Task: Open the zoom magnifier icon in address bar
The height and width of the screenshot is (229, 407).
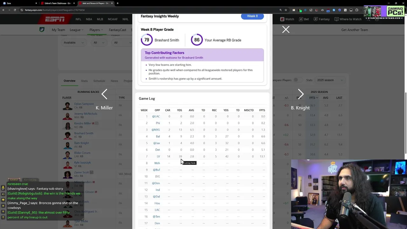Action: (x=280, y=10)
